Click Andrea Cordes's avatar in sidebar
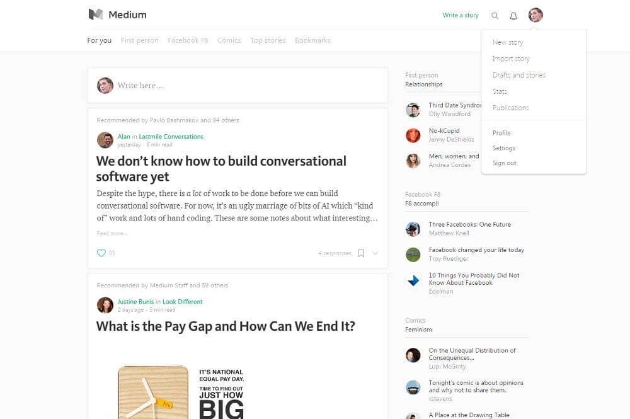630x419 pixels. pyautogui.click(x=413, y=161)
